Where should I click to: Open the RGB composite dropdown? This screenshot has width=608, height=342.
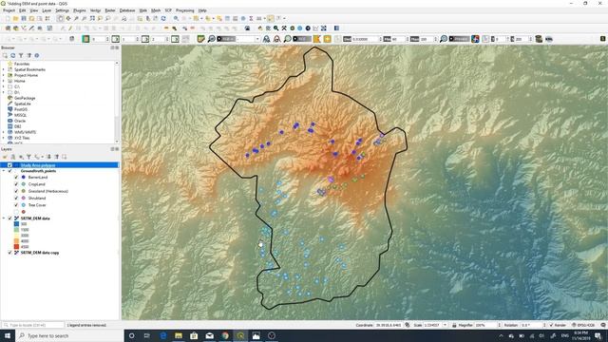(257, 39)
